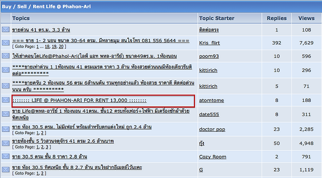The image size is (322, 178).
Task: Go to page 1 of Kris_flirt topic
Action: 38,47
